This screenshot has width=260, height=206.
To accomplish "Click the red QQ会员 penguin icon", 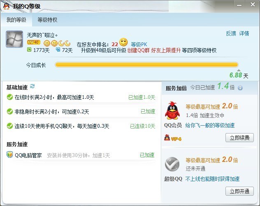I will 172,110.
